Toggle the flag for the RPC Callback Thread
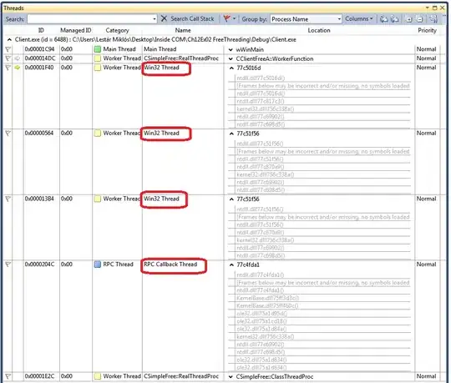This screenshot has width=451, height=383. click(8, 264)
